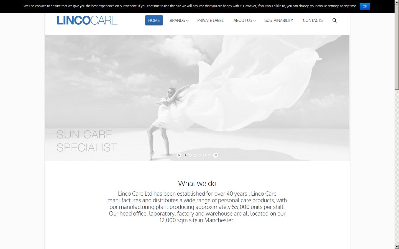Click the LINCOCARE logo
The height and width of the screenshot is (249, 399).
[87, 20]
